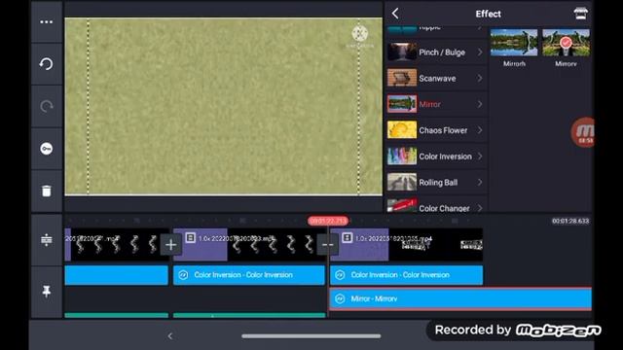This screenshot has height=350, width=623.
Task: Tap effect icon on third Color Inversion layer
Action: point(340,275)
